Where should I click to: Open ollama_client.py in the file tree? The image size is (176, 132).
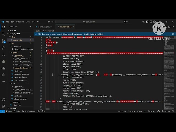(x=20, y=99)
